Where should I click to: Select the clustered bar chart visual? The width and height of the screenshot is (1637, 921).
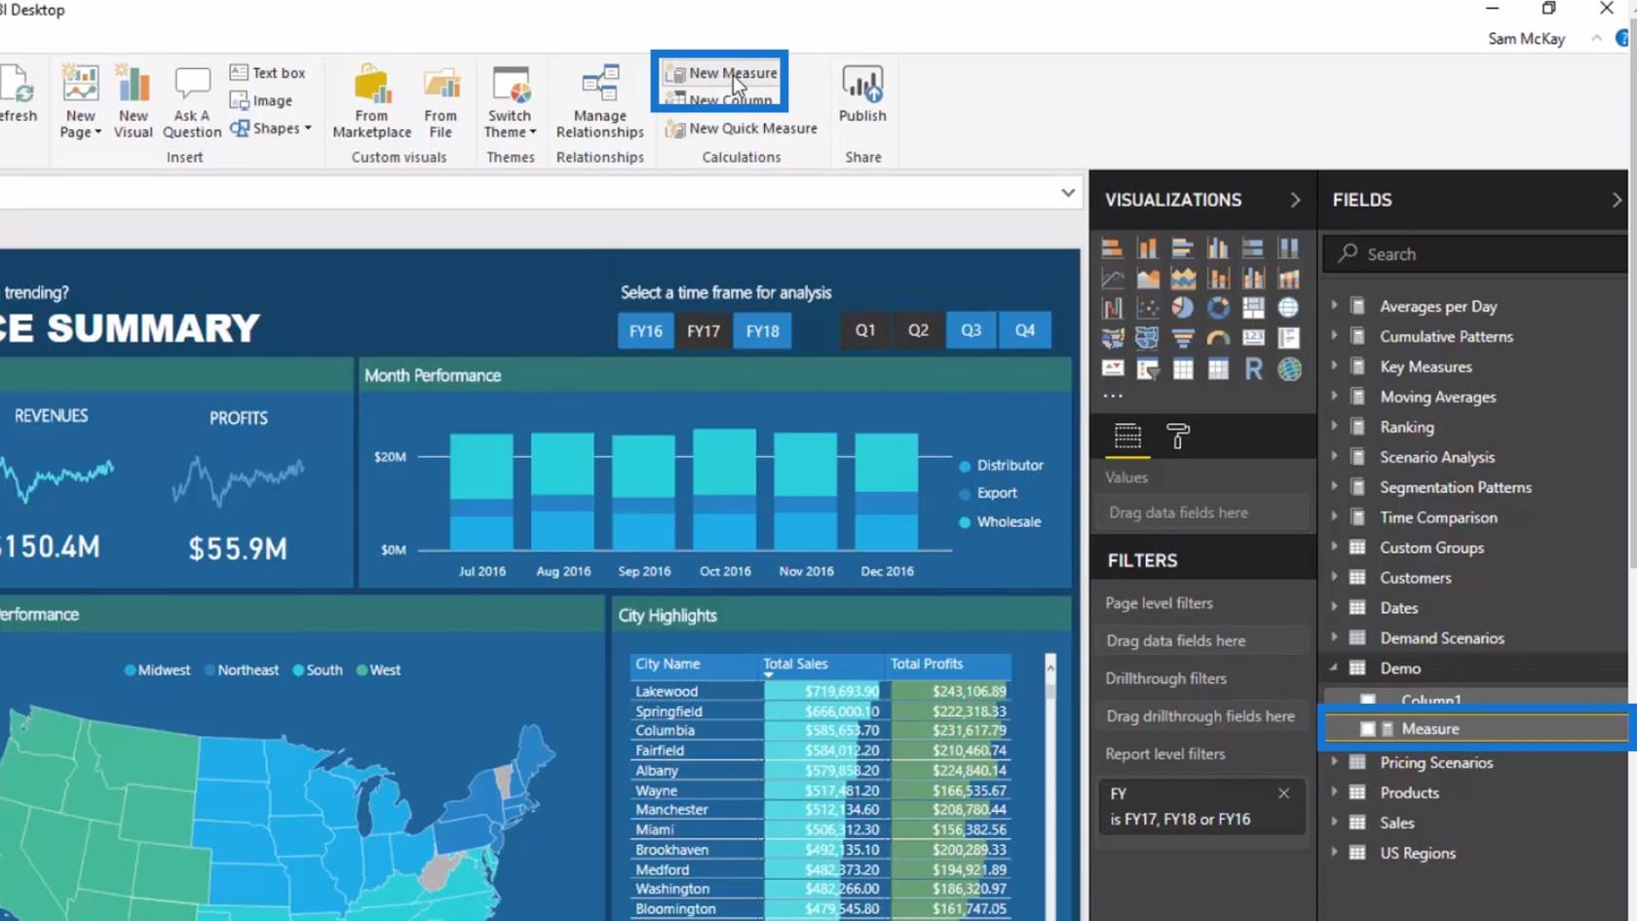point(1183,249)
